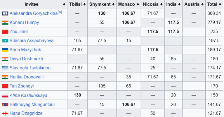This screenshot has height=117, width=224.
Task: Open Tan Zhongyi player page
Action: (x=22, y=86)
